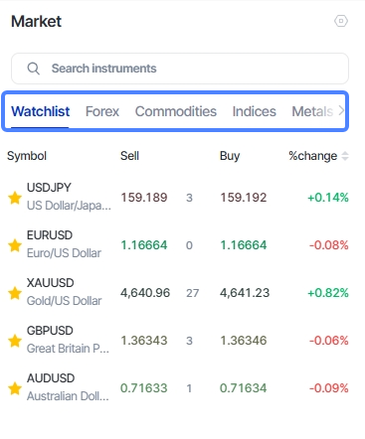The image size is (365, 439).
Task: Select the Indices tab
Action: [x=254, y=111]
